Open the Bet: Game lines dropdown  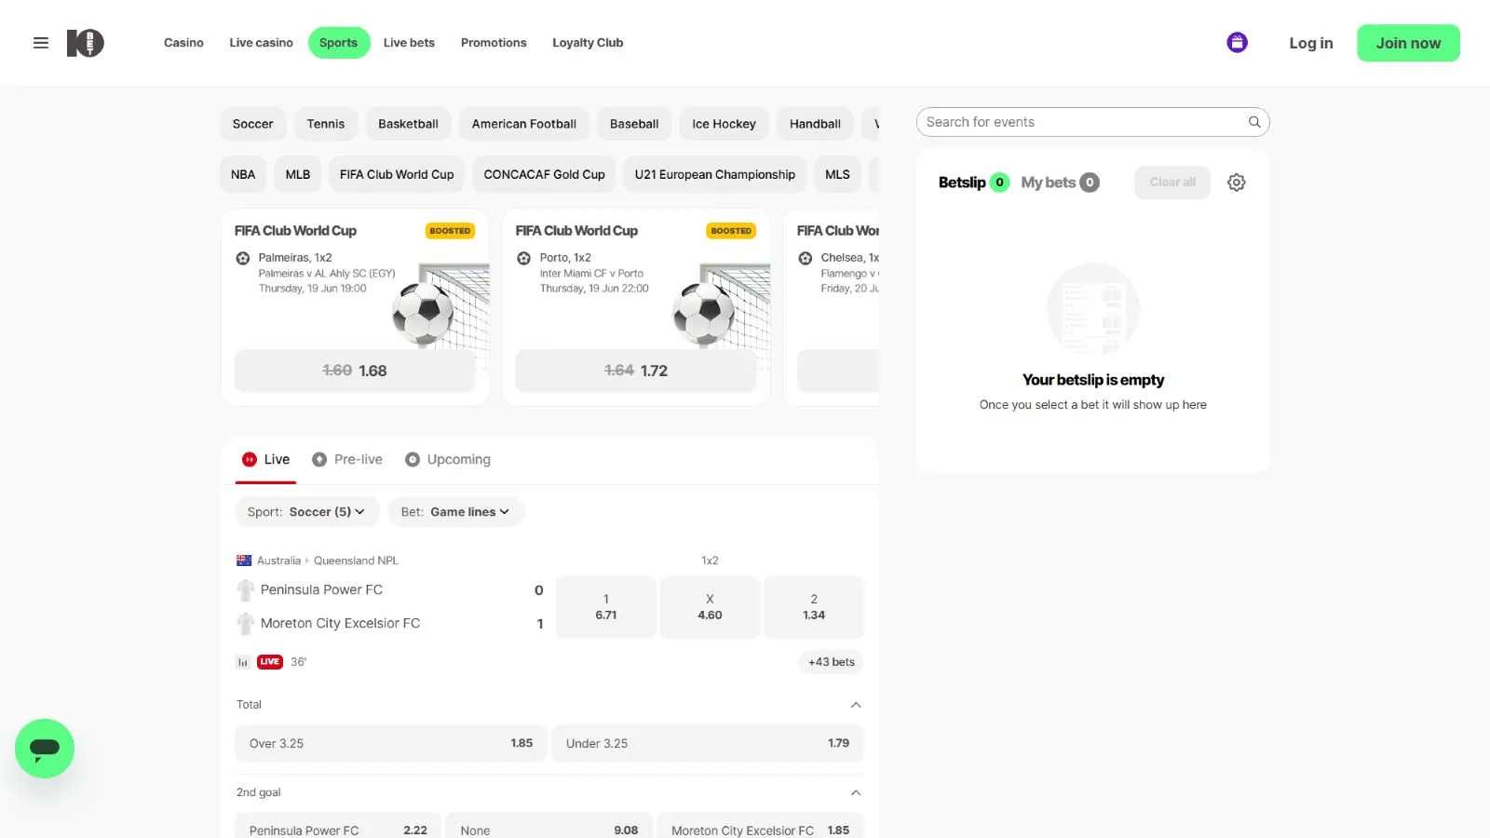click(x=455, y=512)
